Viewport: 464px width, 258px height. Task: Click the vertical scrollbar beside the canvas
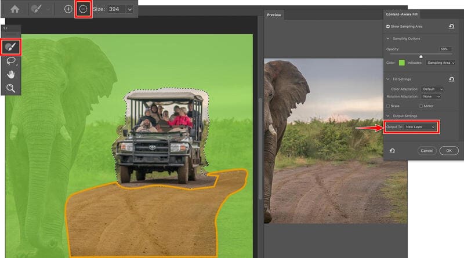pos(260,148)
